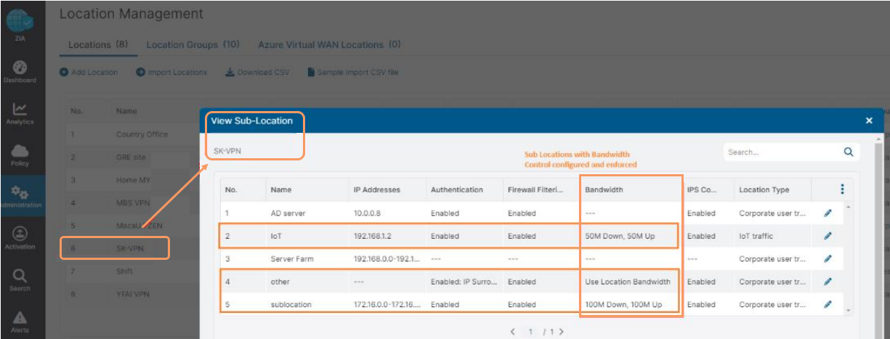
Task: Open the Policy cloud icon
Action: 20,151
